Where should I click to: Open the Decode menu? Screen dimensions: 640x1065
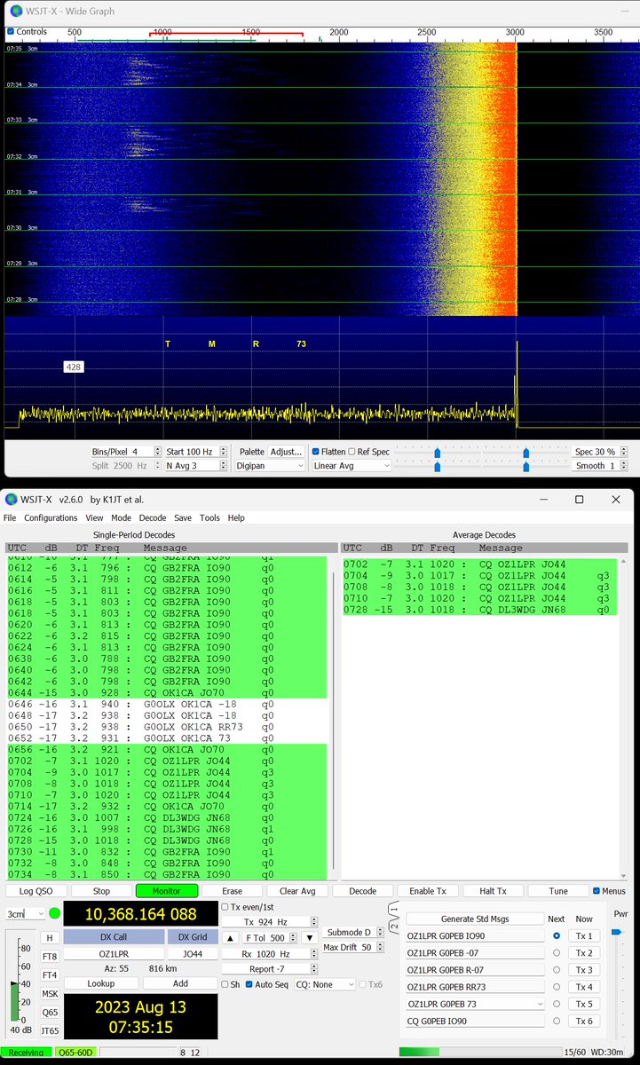pyautogui.click(x=153, y=517)
